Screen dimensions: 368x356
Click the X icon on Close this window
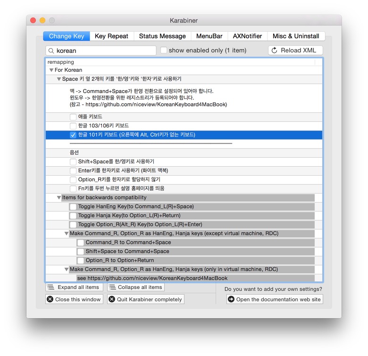pyautogui.click(x=50, y=299)
